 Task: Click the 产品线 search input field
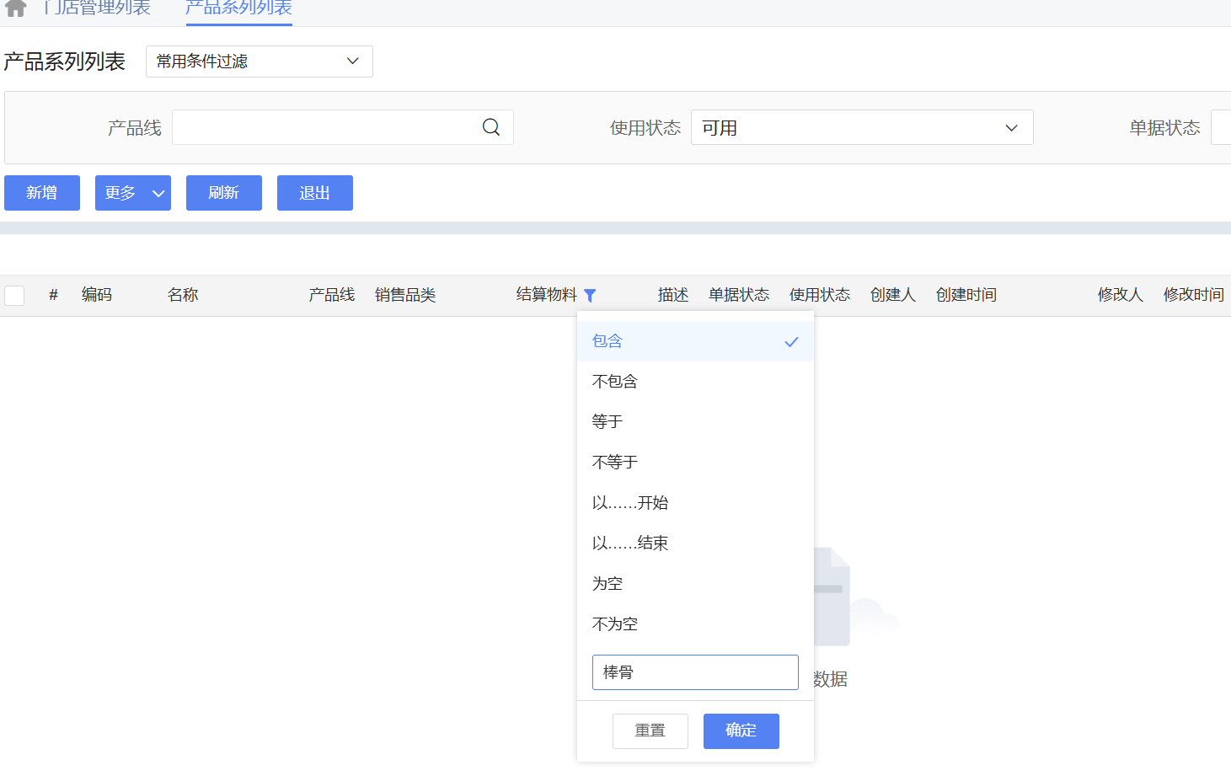click(x=324, y=127)
